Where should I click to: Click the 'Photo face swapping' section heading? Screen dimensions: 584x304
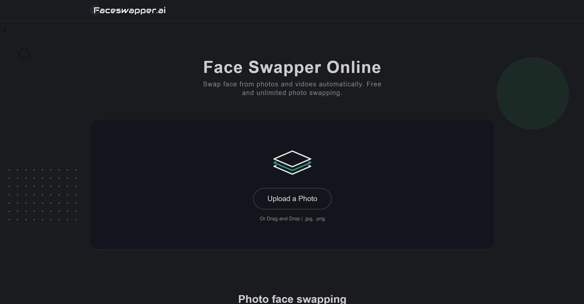(x=292, y=298)
